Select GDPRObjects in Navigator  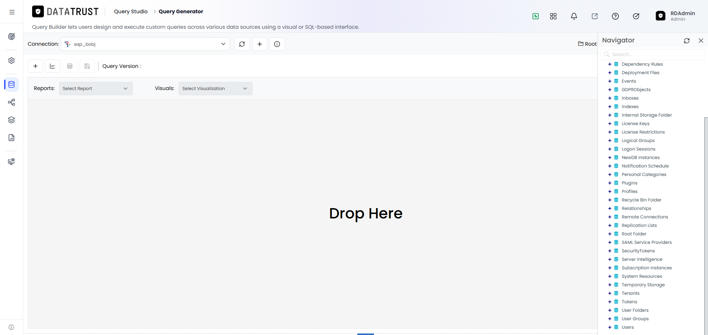[636, 90]
